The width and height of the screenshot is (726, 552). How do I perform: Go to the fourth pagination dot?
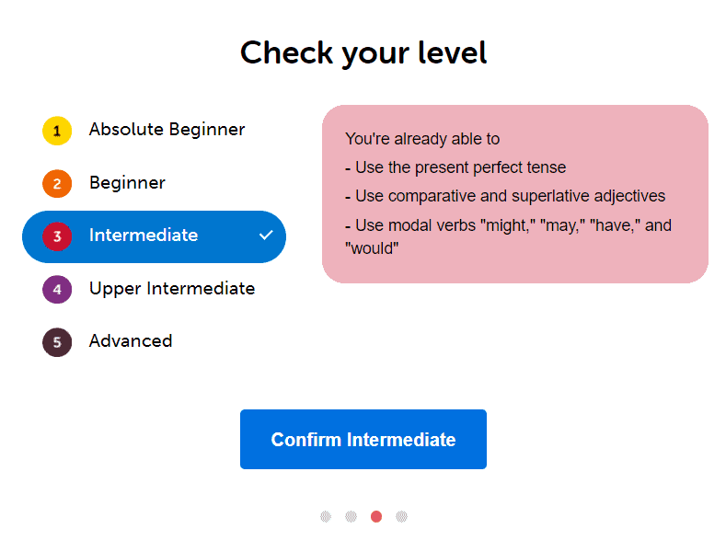[401, 516]
